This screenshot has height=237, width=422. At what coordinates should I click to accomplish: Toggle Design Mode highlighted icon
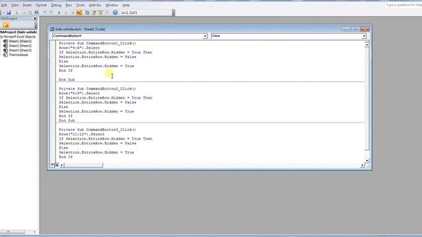click(79, 13)
